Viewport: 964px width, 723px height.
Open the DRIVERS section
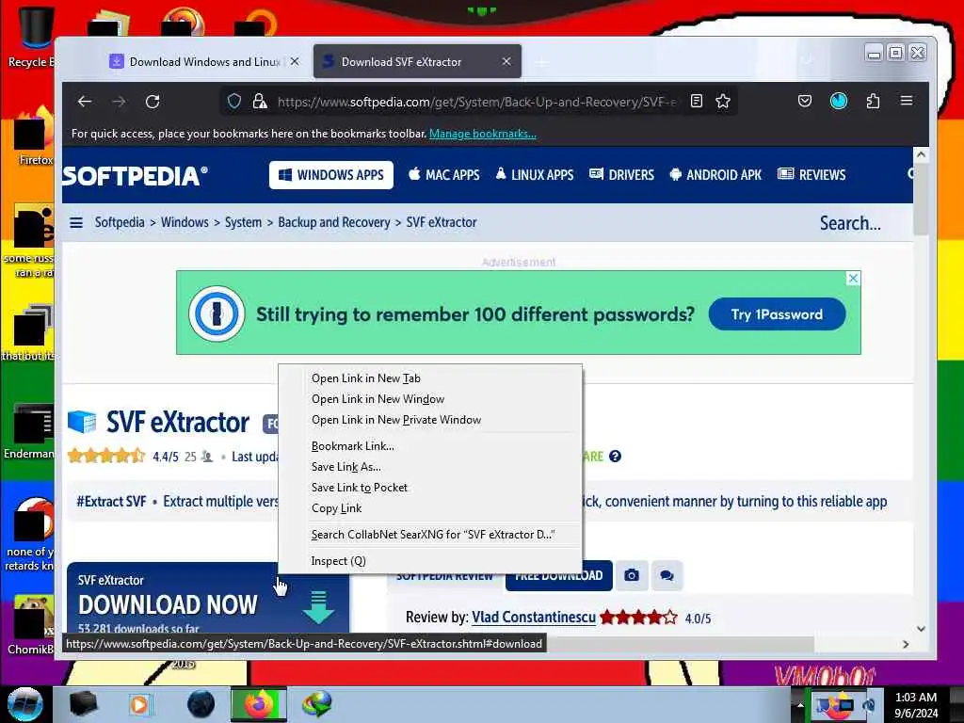point(621,174)
